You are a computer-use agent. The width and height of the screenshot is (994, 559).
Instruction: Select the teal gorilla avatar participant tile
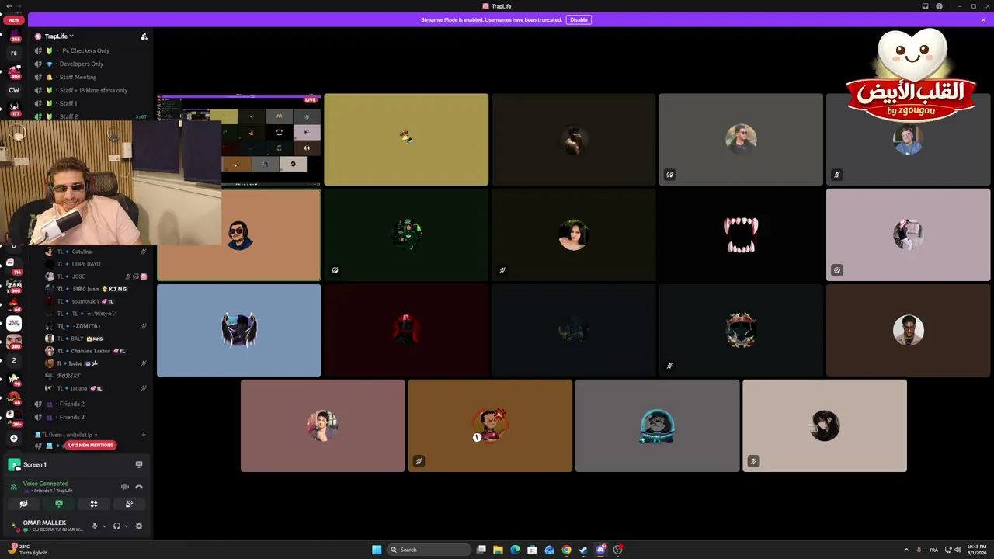[657, 425]
